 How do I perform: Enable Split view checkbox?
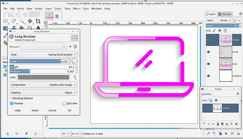(64, 103)
